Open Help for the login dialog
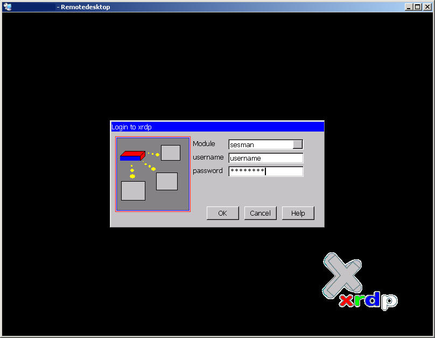The image size is (435, 338). pos(298,213)
